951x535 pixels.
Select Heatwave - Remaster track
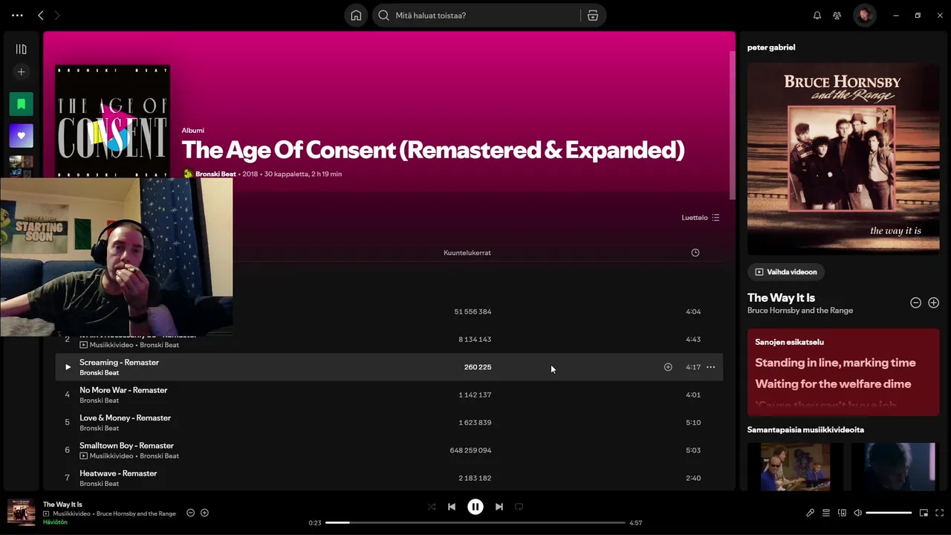(x=389, y=478)
